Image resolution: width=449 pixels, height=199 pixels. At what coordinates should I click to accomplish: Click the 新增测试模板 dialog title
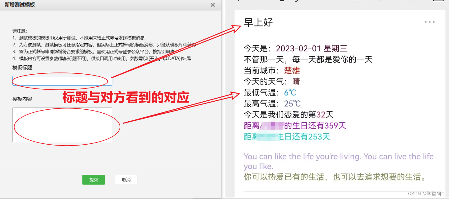tap(20, 5)
